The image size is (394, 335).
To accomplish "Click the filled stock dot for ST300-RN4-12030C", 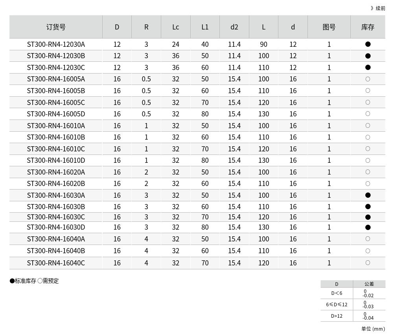I will coord(368,68).
